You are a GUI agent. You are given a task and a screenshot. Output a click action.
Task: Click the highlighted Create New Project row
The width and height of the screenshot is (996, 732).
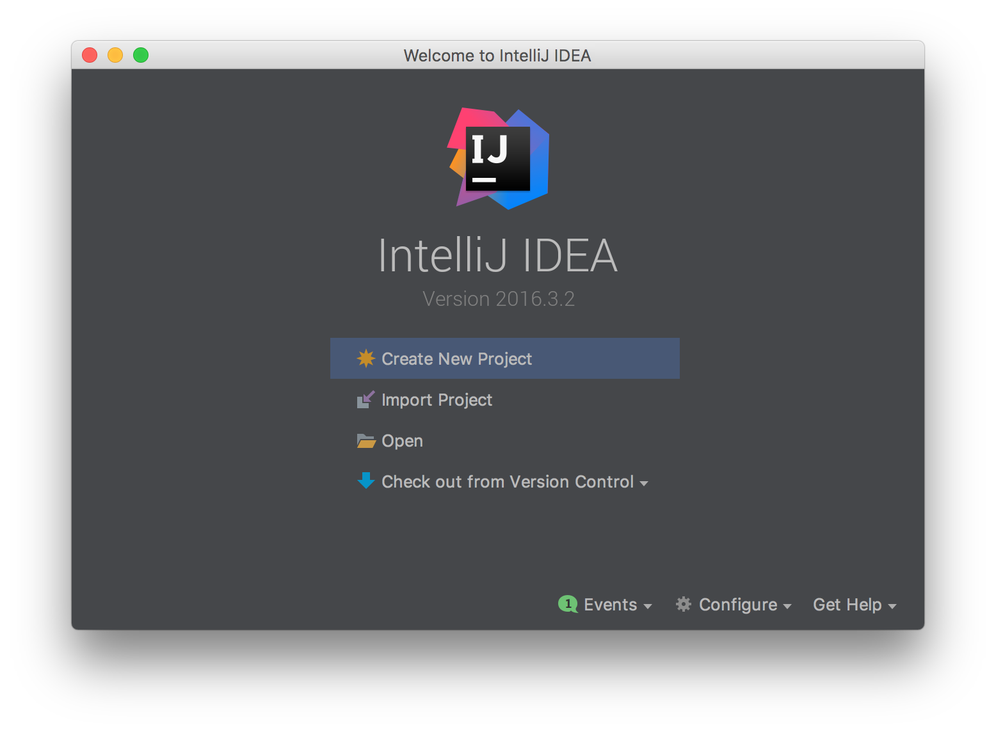pyautogui.click(x=504, y=358)
